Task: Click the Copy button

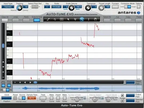Action: [x=128, y=20]
